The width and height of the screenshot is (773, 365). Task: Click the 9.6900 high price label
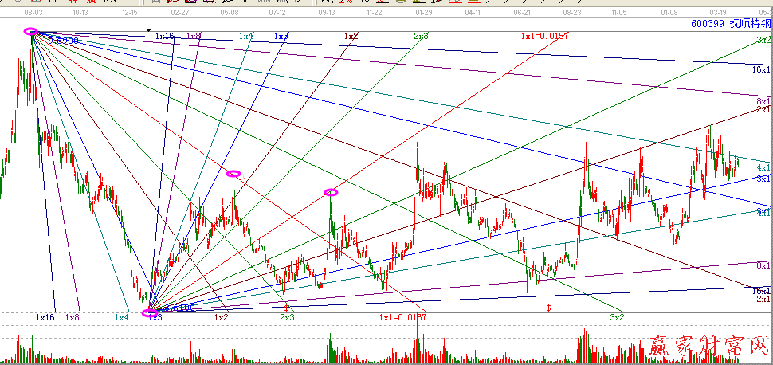64,40
